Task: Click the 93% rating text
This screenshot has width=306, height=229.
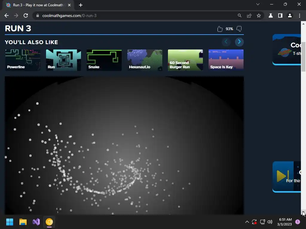Action: 229,29
